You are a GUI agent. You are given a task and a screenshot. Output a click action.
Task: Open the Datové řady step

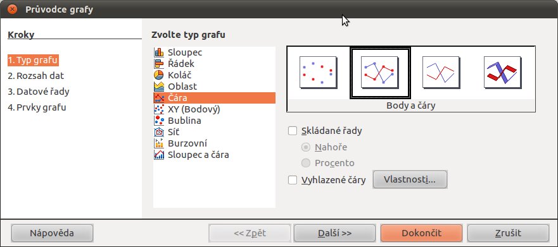39,92
